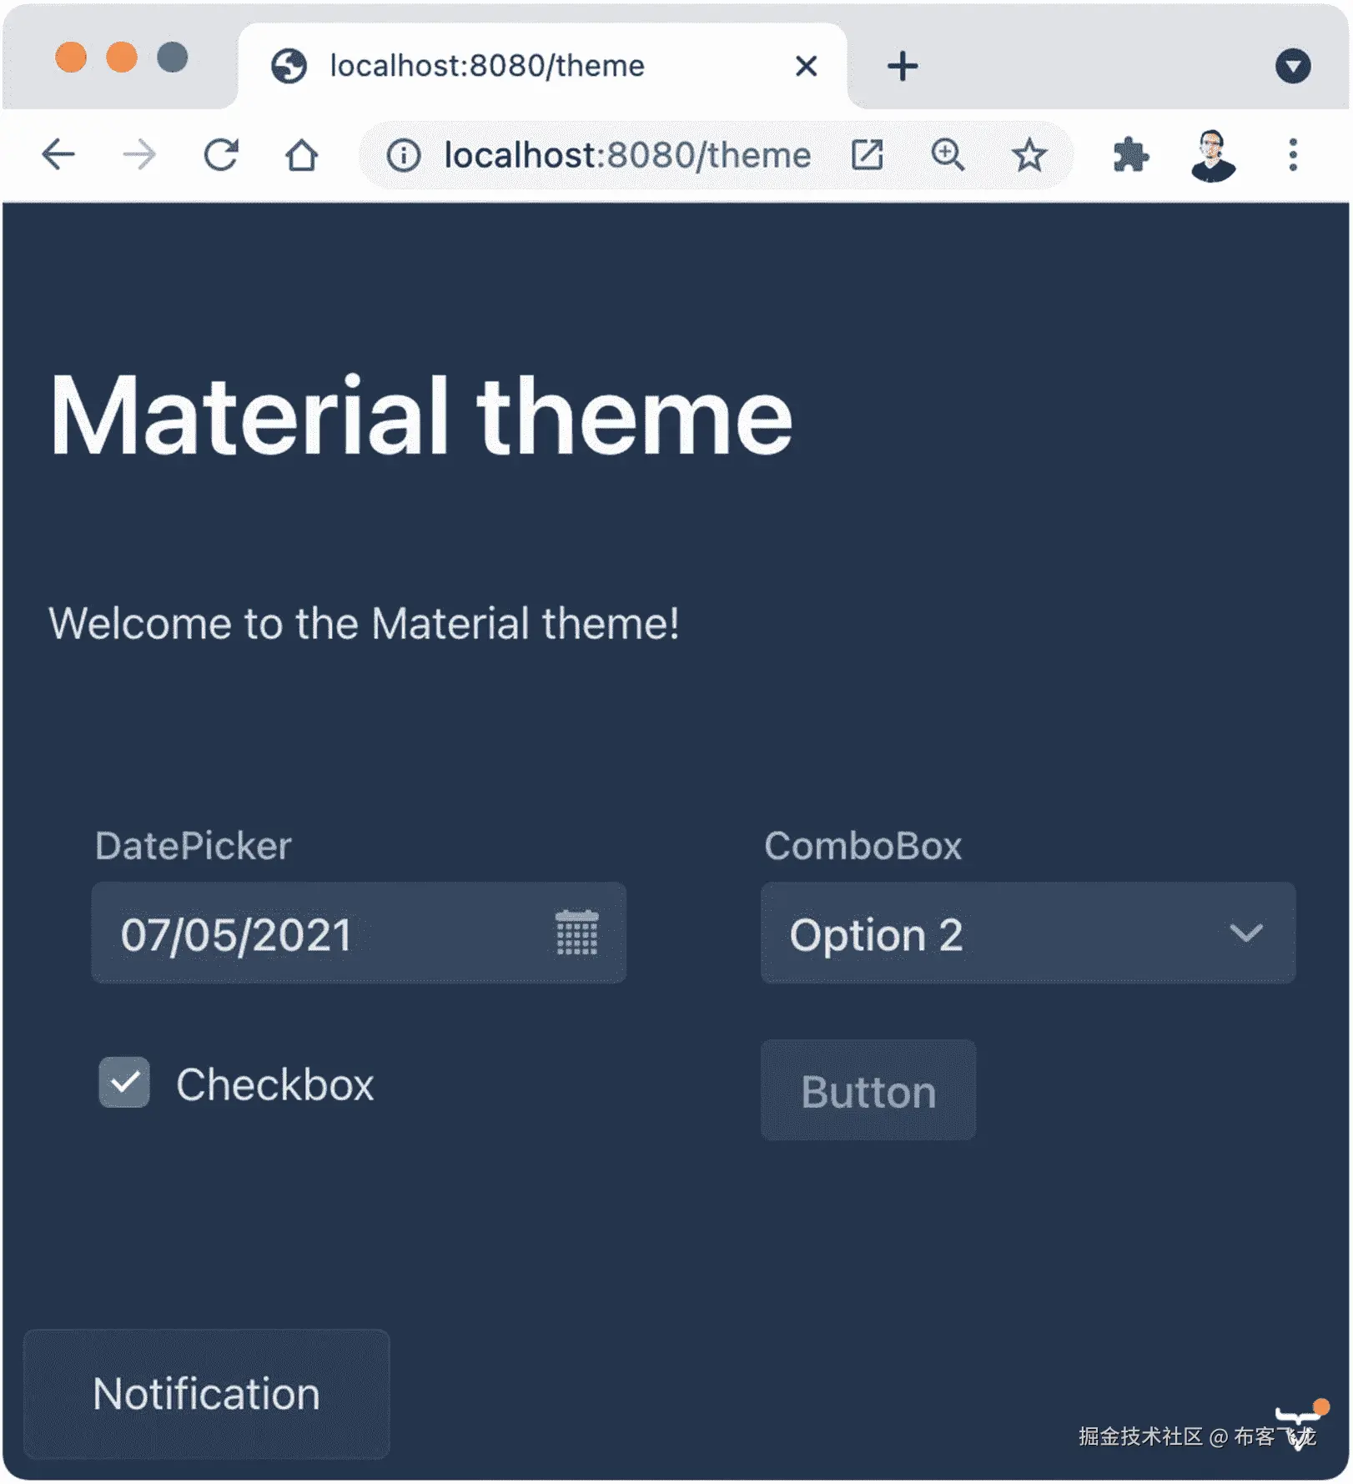This screenshot has height=1484, width=1353.
Task: Click the Checkbox label text
Action: (275, 1084)
